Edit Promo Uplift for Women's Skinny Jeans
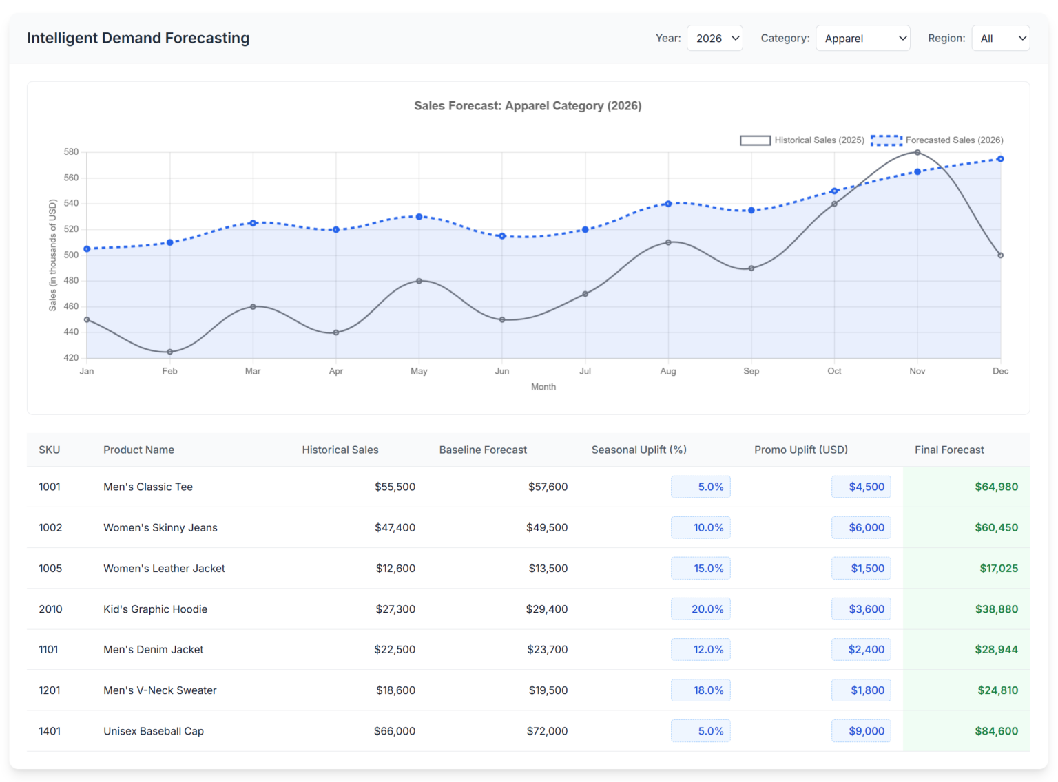The image size is (1058, 782). [861, 527]
